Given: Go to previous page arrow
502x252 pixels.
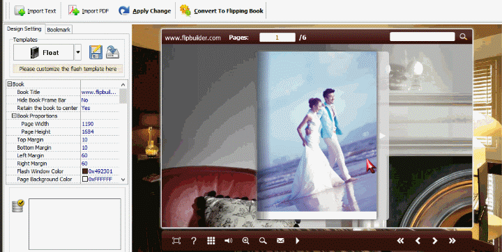Looking at the screenshot, I should point(418,241).
